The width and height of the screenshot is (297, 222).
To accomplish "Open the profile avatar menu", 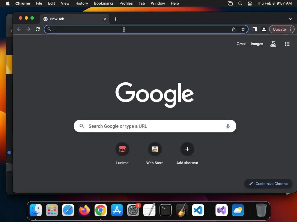I will point(264,29).
